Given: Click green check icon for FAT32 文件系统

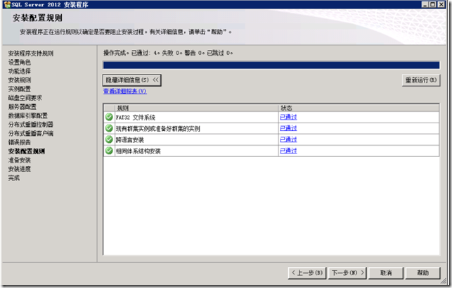Looking at the screenshot, I should point(109,117).
